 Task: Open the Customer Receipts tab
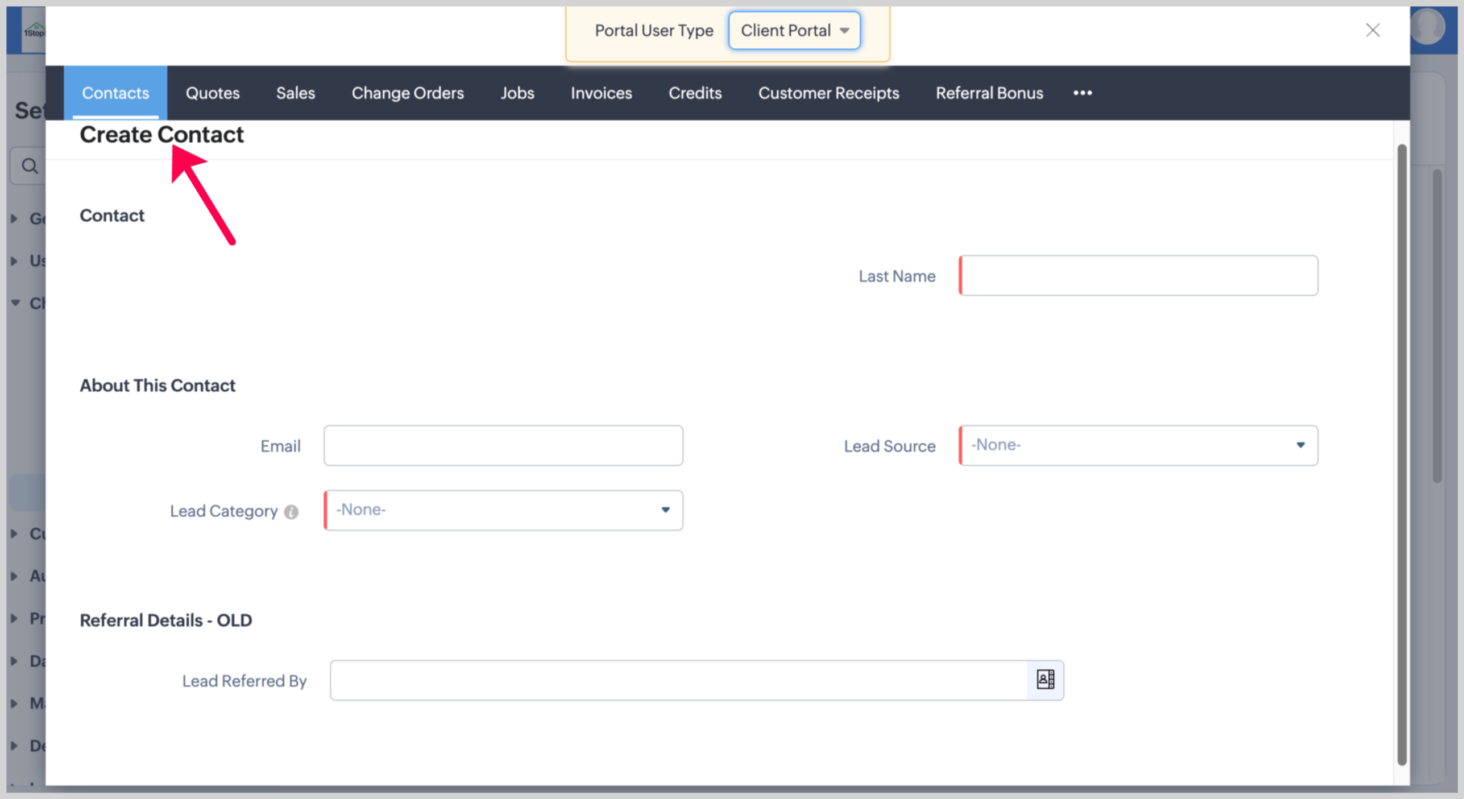coord(828,93)
